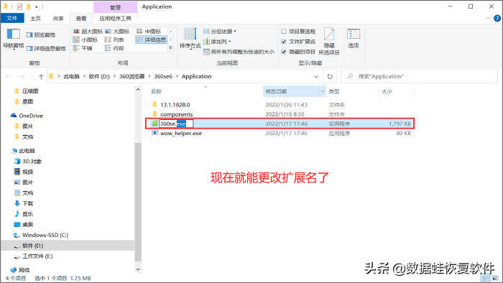
Task: Open the Options button (选项)
Action: tap(354, 39)
